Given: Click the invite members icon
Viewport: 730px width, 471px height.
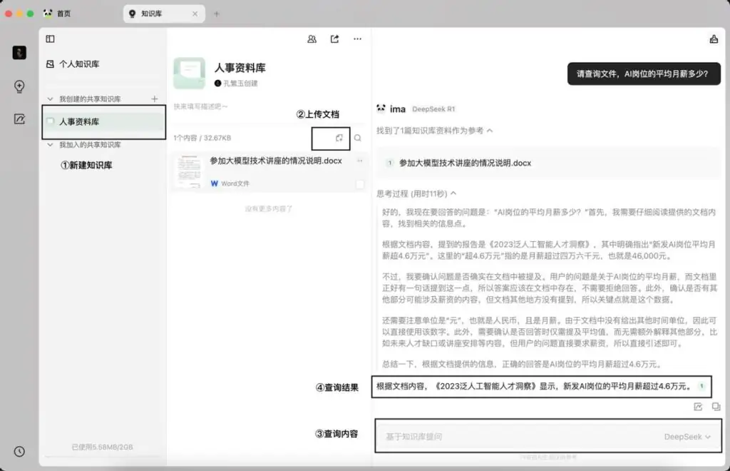Looking at the screenshot, I should point(312,39).
